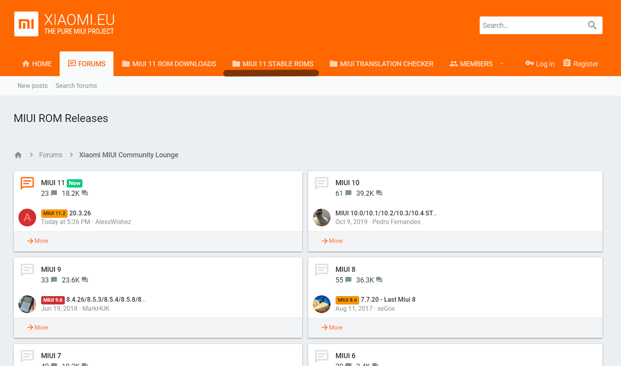Go to the Home tab
The image size is (621, 366).
tap(37, 64)
